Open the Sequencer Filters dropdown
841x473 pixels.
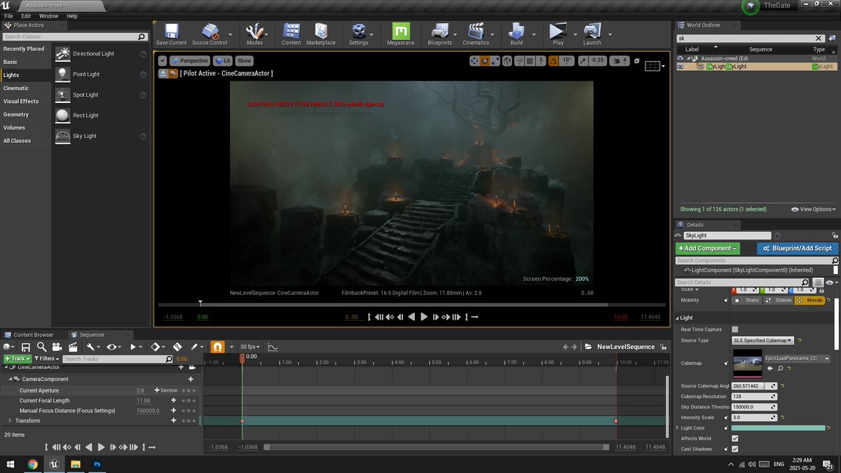click(47, 359)
